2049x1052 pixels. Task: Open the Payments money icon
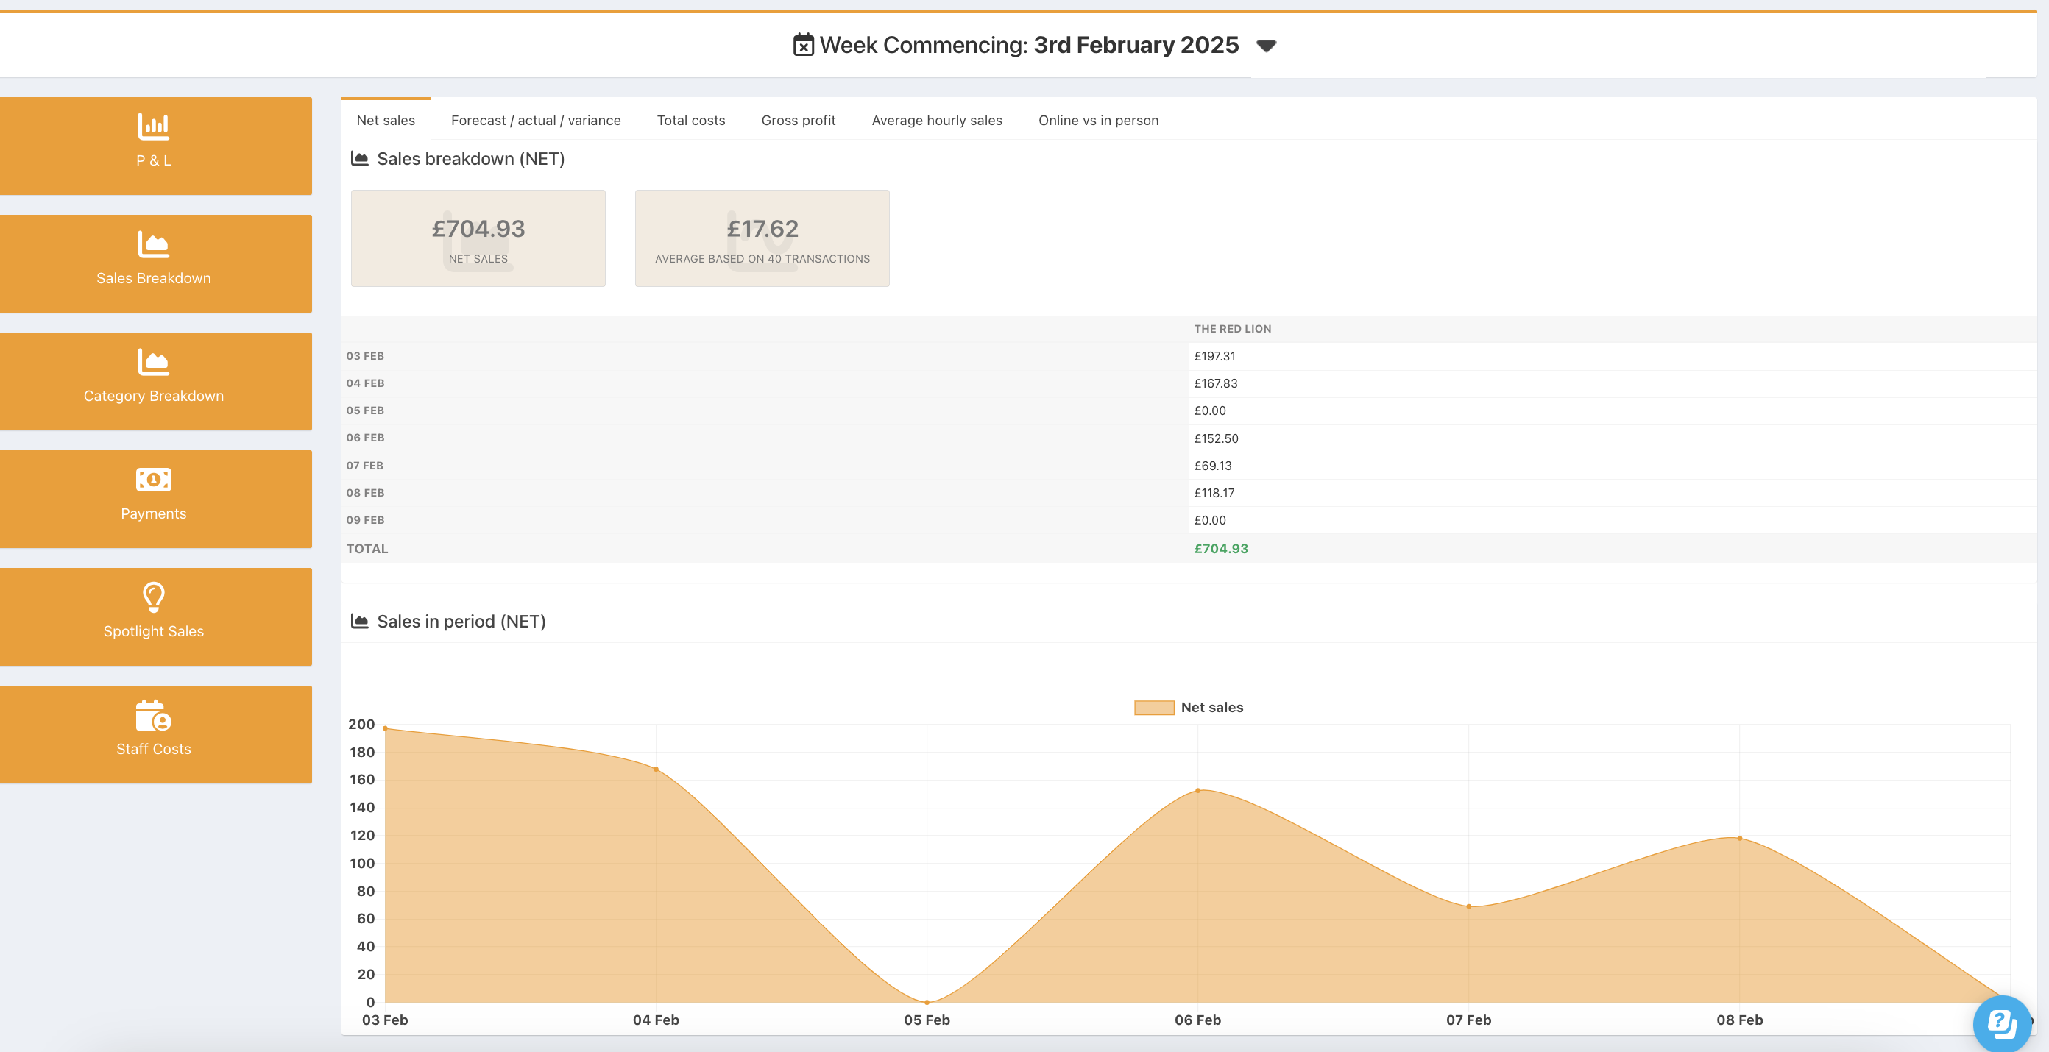coord(154,480)
